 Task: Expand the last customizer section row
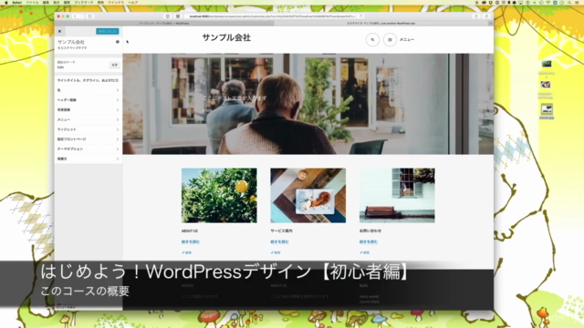89,159
